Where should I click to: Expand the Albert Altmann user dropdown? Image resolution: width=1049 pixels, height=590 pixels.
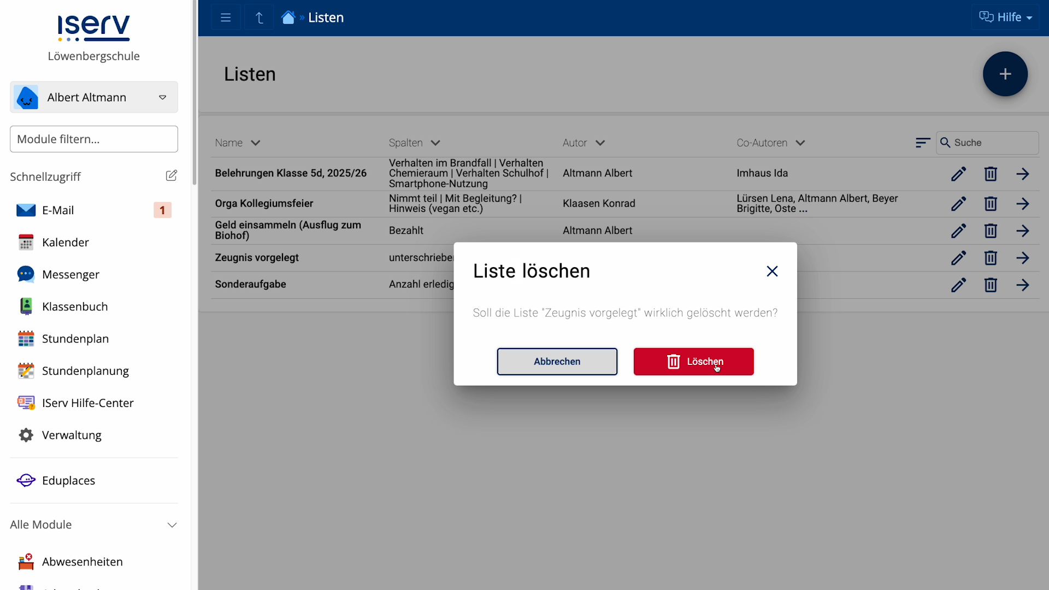[x=162, y=97]
